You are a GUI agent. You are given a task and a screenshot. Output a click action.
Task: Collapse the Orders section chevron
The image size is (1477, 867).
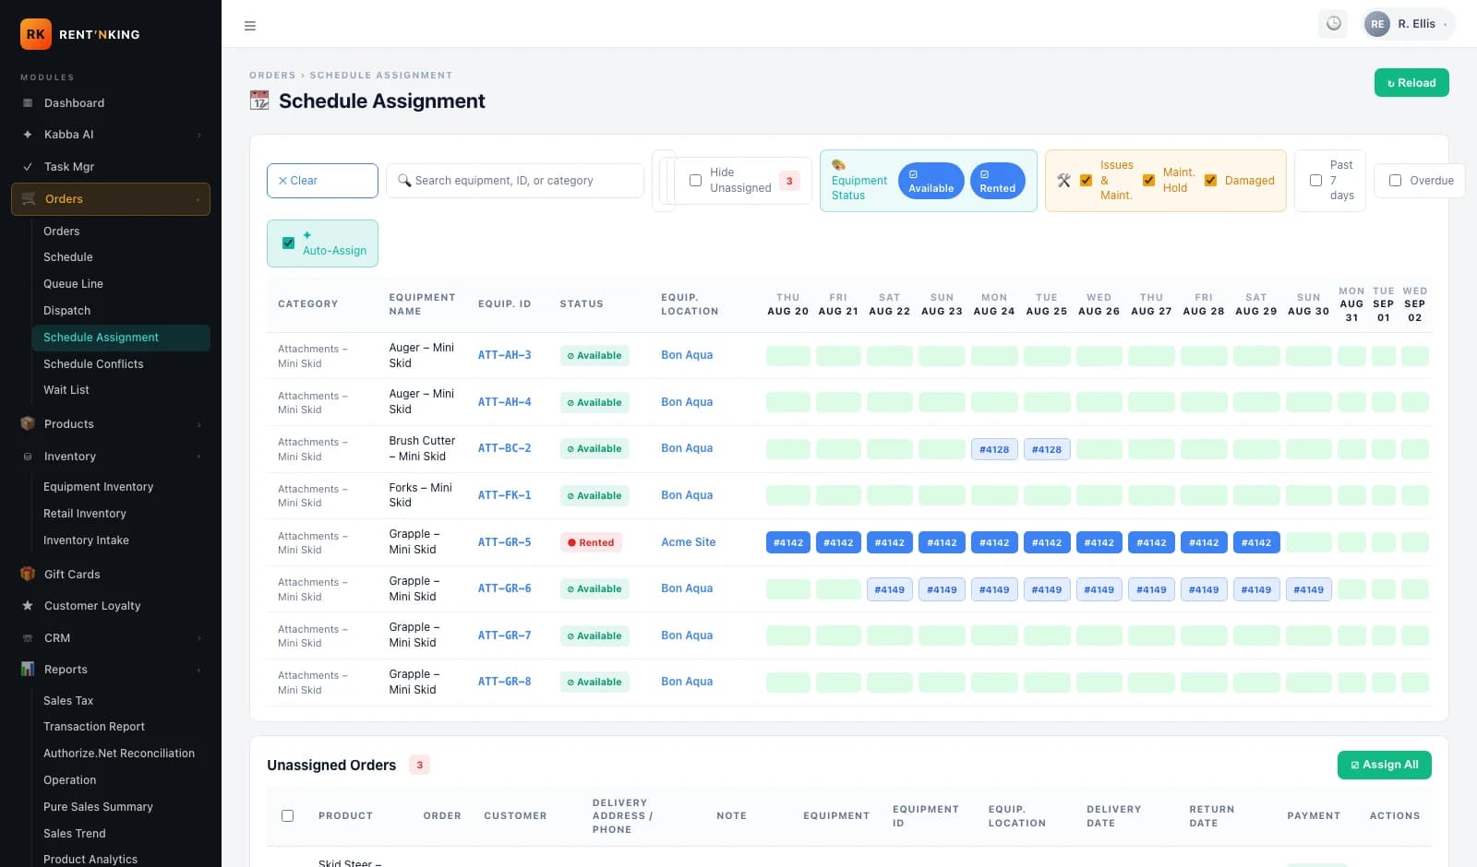click(x=198, y=200)
